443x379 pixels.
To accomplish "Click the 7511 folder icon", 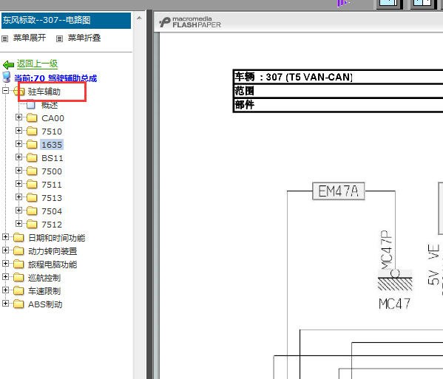I will 32,184.
